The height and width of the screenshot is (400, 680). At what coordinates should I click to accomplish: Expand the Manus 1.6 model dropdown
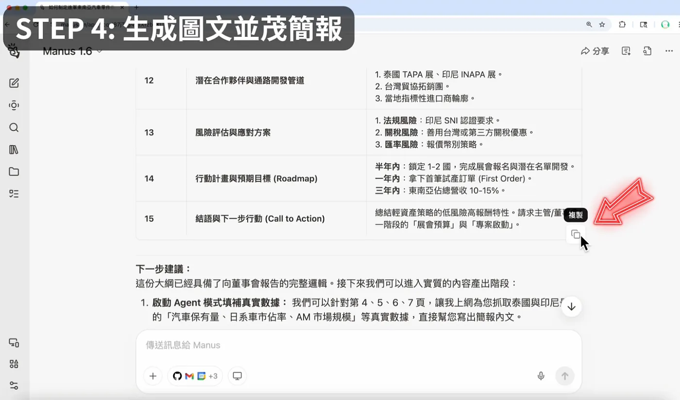(72, 51)
